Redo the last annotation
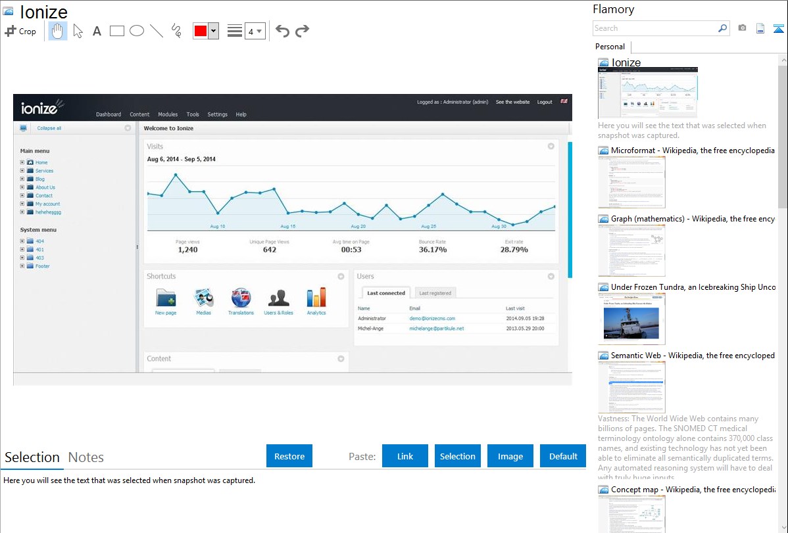 point(302,31)
